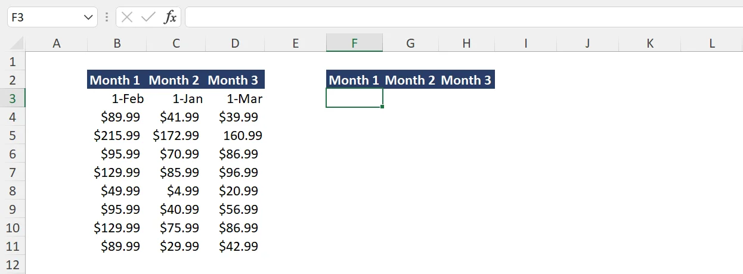This screenshot has height=274, width=743.
Task: Select the $4.99 cell
Action: [x=175, y=191]
